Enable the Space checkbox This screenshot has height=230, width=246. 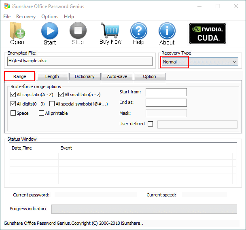point(13,113)
